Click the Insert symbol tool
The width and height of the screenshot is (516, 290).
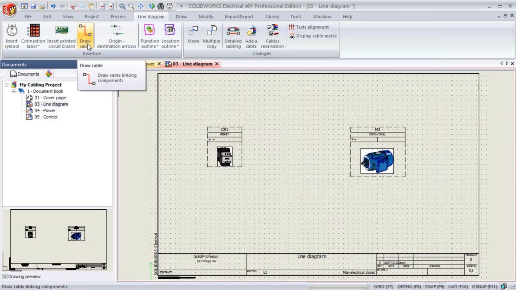tap(12, 36)
